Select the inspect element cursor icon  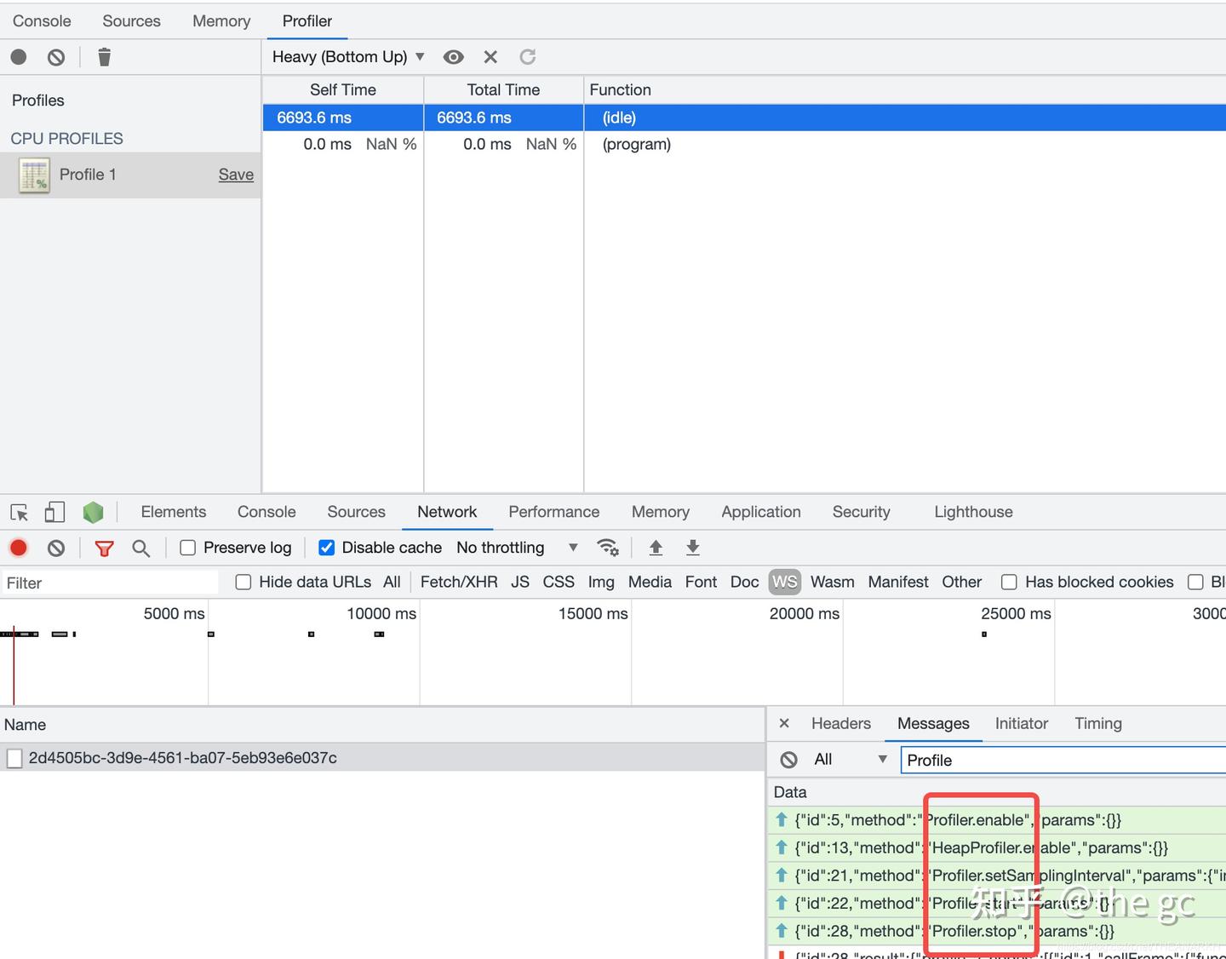19,512
